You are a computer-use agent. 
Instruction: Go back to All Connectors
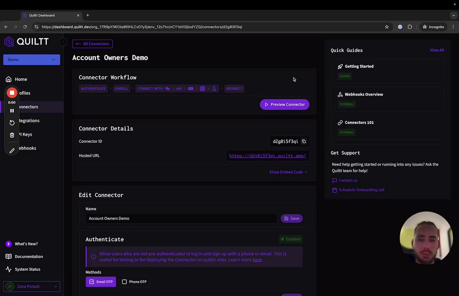93,44
